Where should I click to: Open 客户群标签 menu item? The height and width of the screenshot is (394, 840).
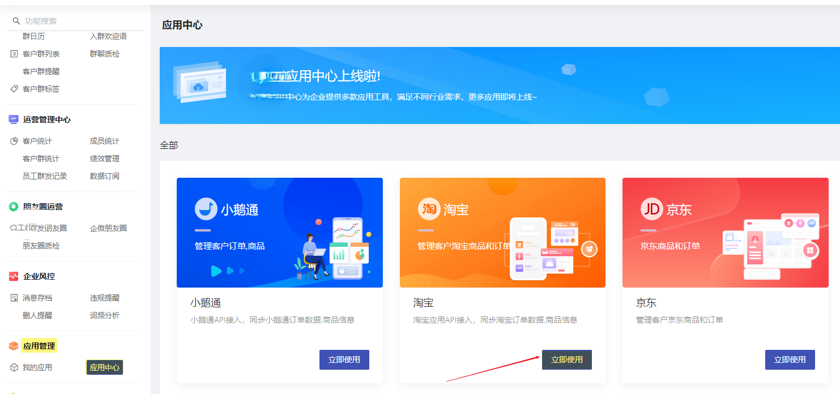41,89
